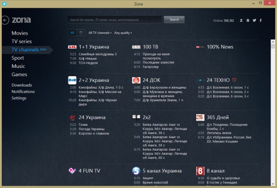The width and height of the screenshot is (277, 188).
Task: Open the Games section
Action: click(19, 74)
